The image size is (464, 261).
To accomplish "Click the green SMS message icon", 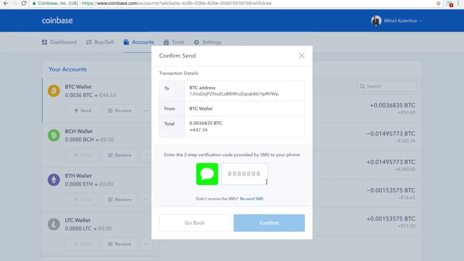I will tap(207, 174).
